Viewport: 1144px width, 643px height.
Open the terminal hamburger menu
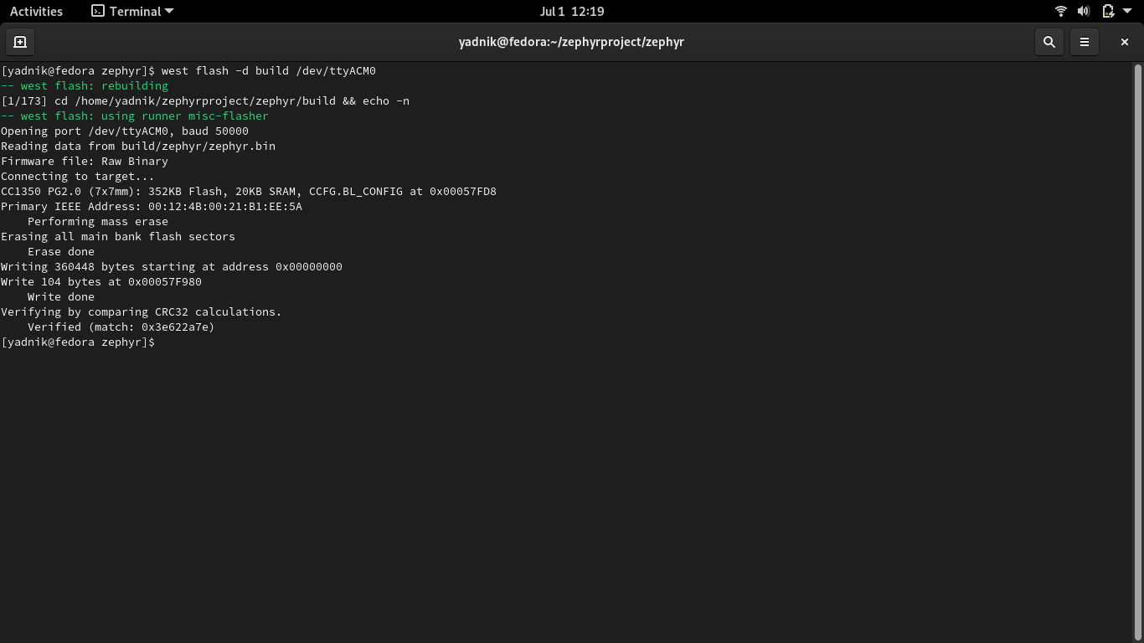[1085, 42]
